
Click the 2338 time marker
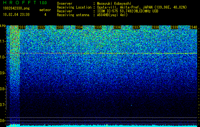tap(155, 27)
